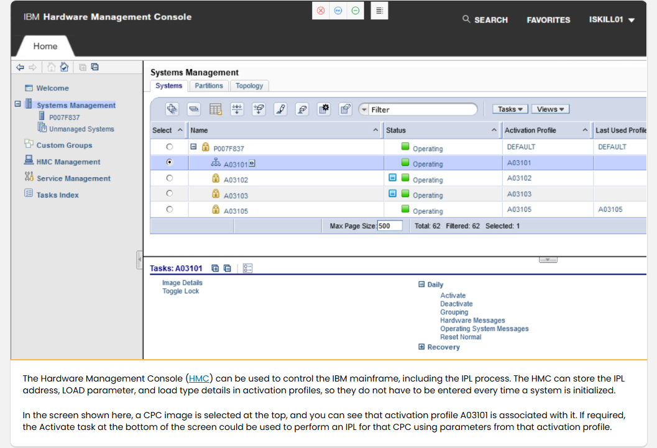Switch to the Systems tab

click(x=168, y=86)
